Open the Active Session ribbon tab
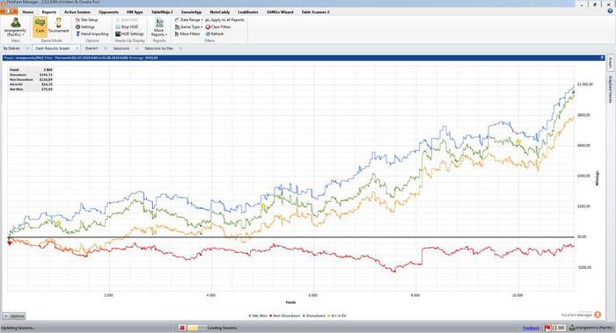The width and height of the screenshot is (616, 333). point(77,12)
